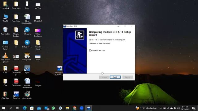Select the New folder icon
Screen dimensions: 198x111
16,18
